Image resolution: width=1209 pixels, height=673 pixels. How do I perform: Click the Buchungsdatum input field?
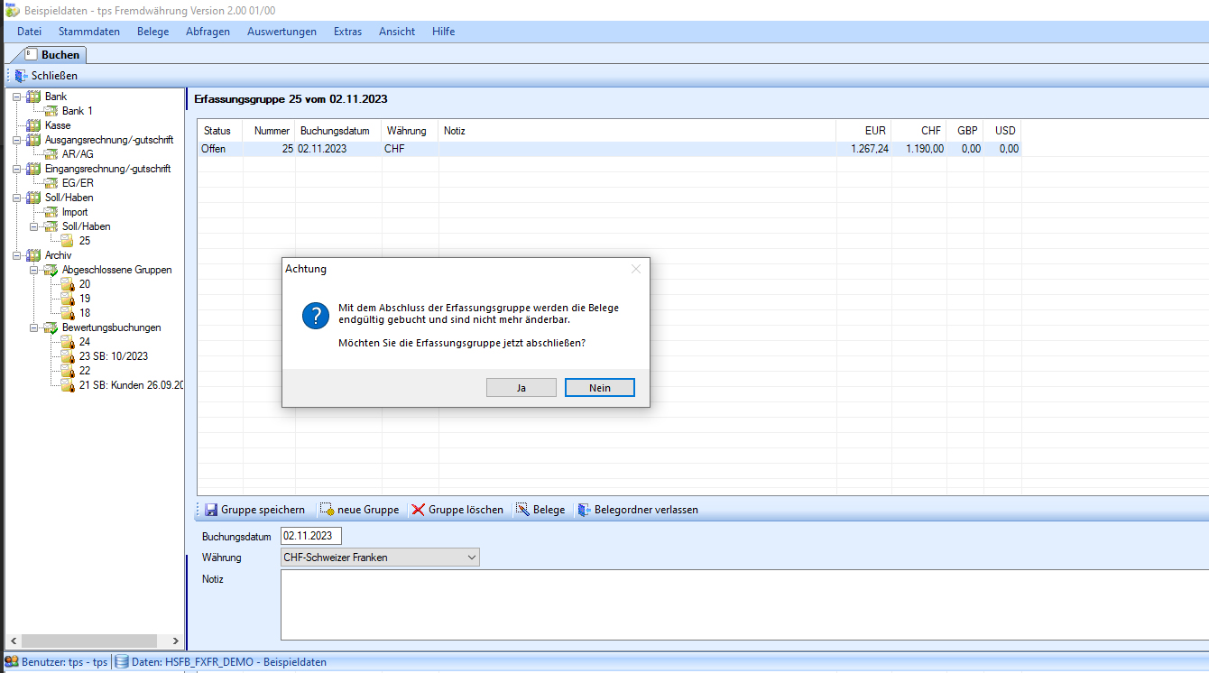(x=310, y=536)
